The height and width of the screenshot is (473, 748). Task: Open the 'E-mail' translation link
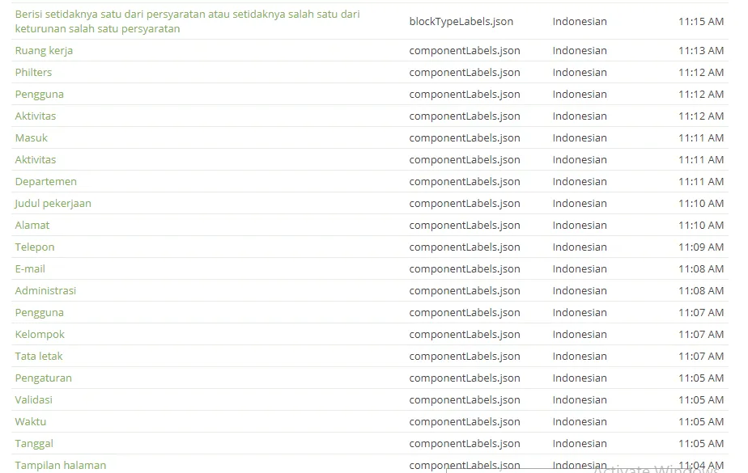point(30,269)
